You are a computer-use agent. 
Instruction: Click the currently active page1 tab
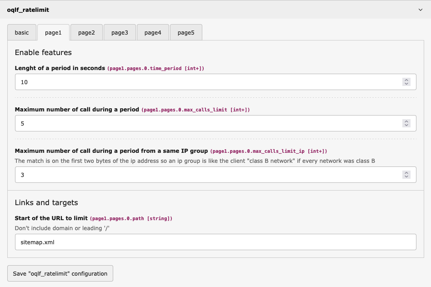point(53,32)
